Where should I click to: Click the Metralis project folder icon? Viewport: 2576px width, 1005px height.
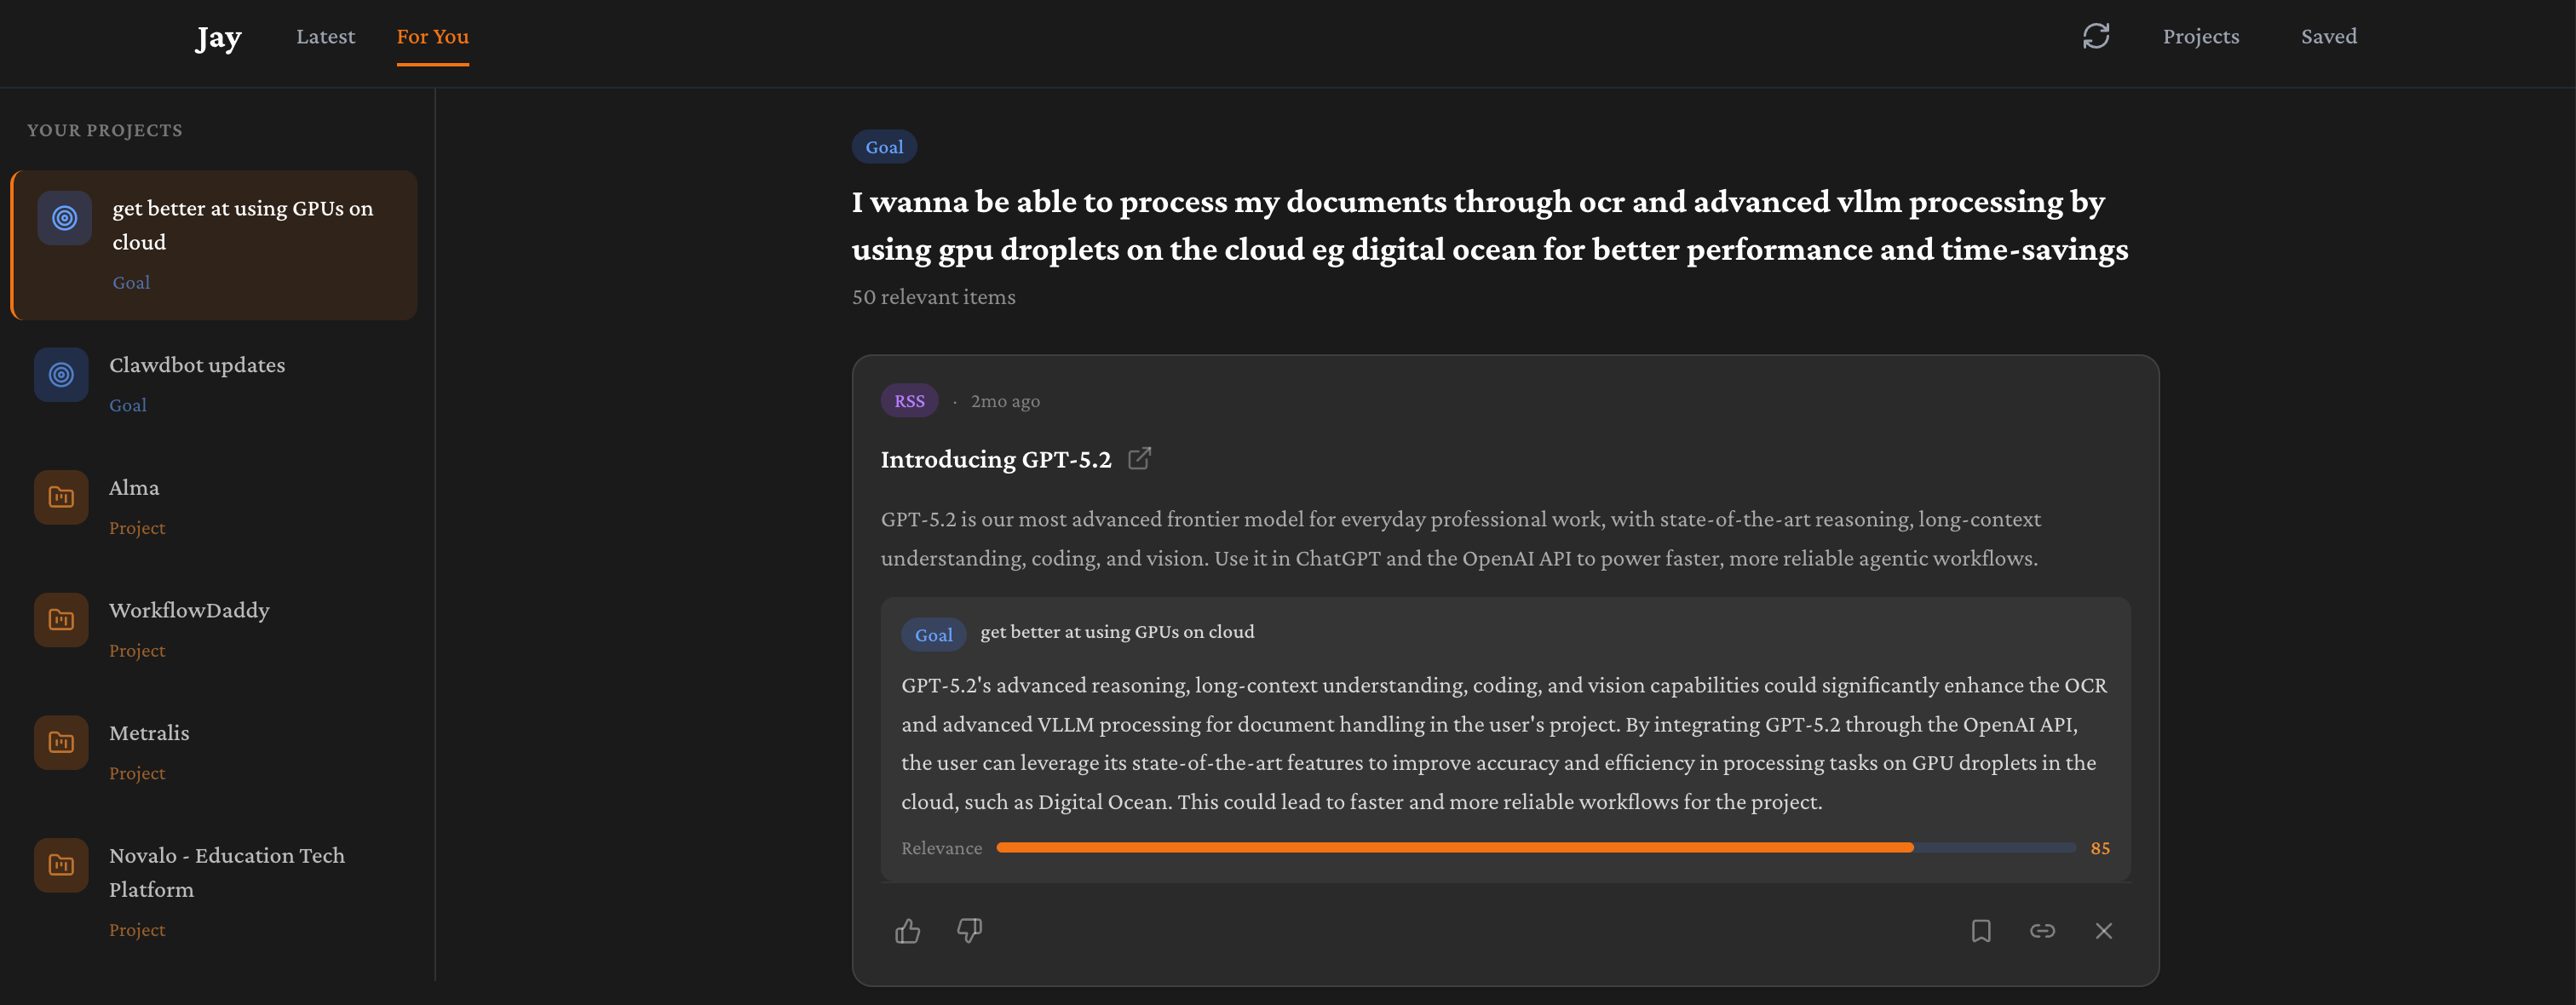pos(61,742)
